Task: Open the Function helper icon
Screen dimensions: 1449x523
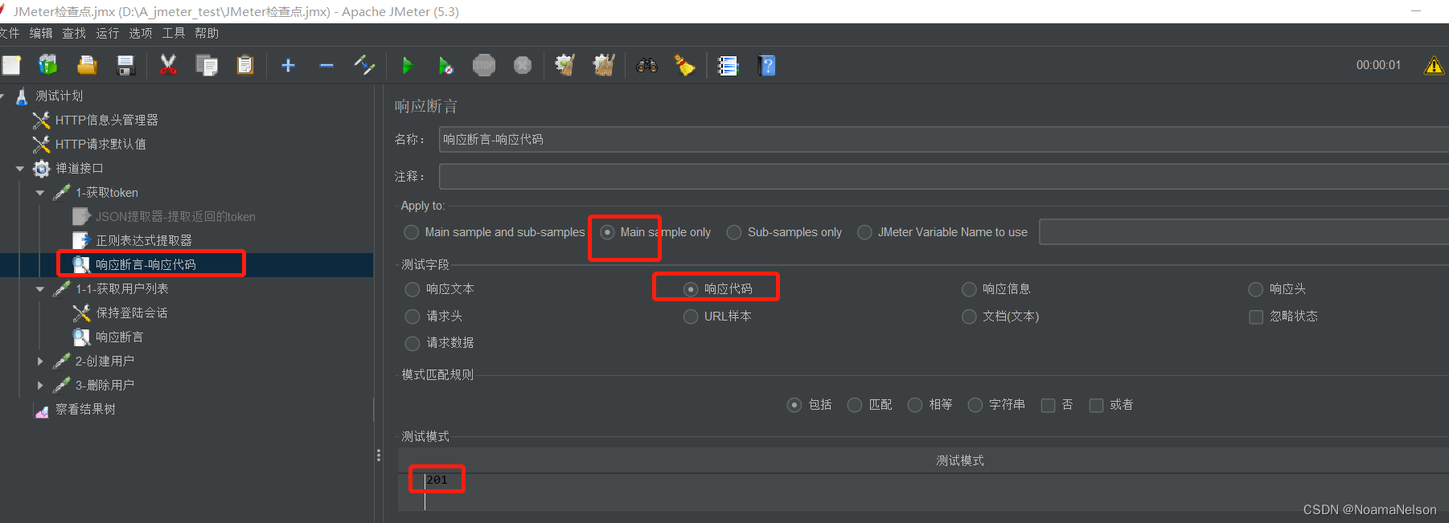Action: (x=728, y=66)
